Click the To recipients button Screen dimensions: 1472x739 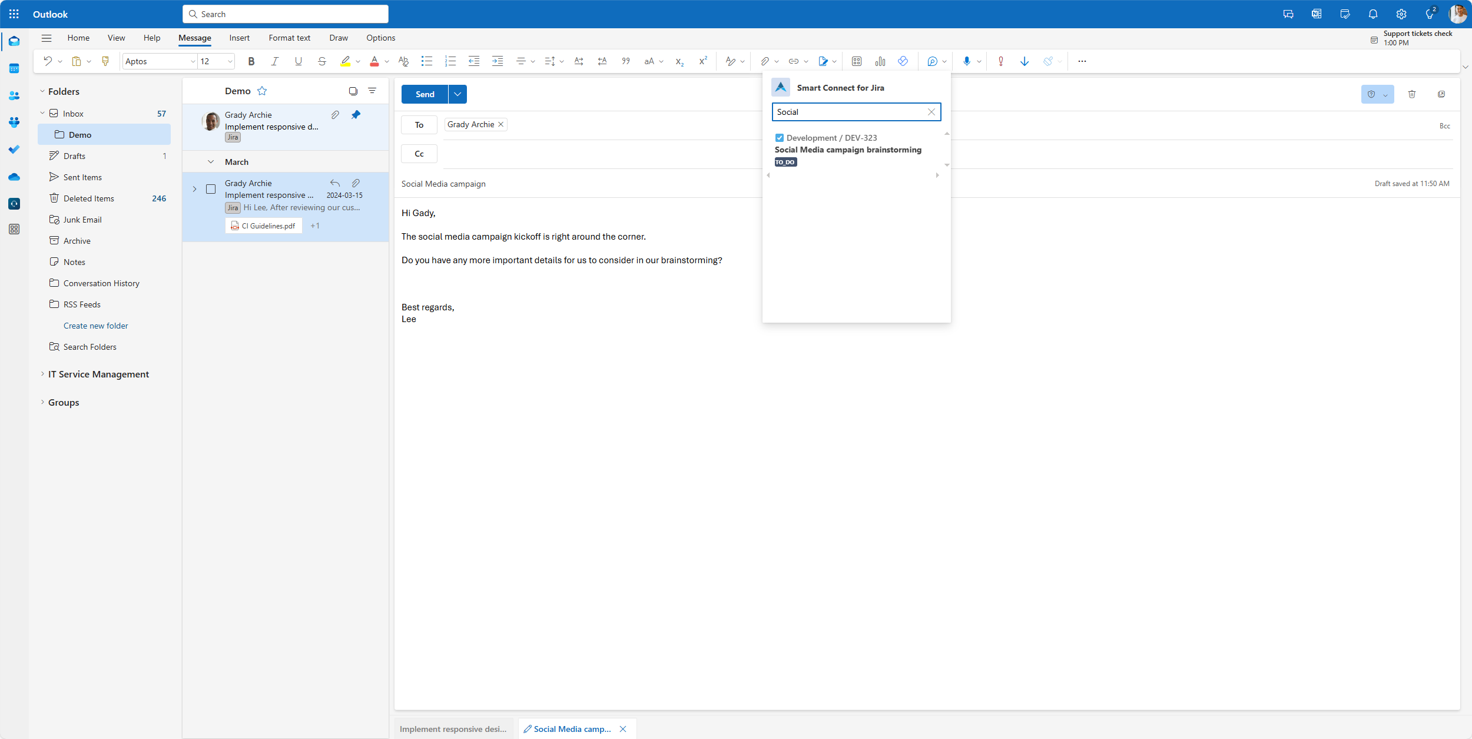click(x=419, y=125)
